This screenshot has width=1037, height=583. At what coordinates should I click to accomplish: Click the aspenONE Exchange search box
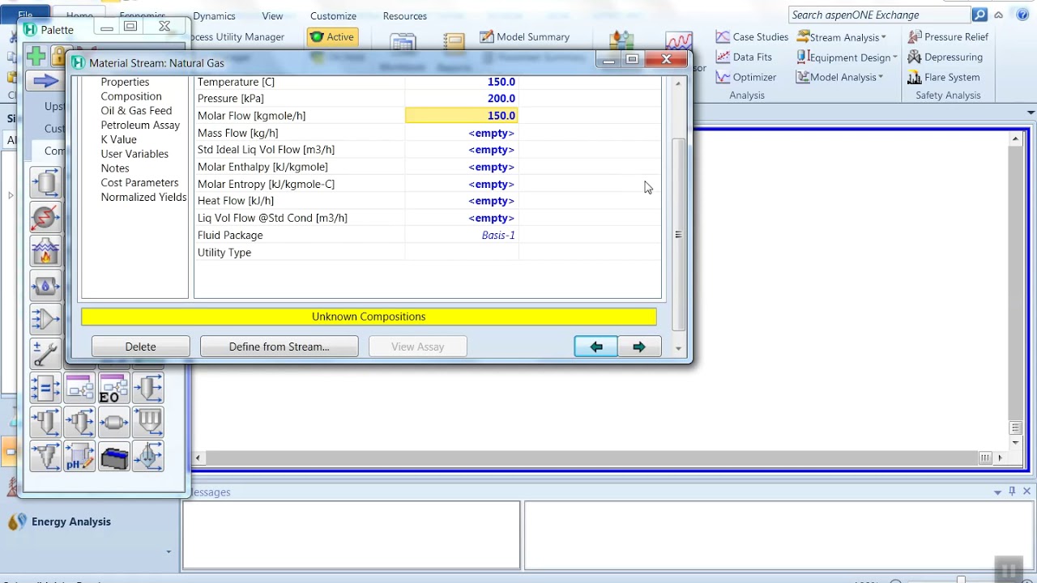[x=878, y=15]
